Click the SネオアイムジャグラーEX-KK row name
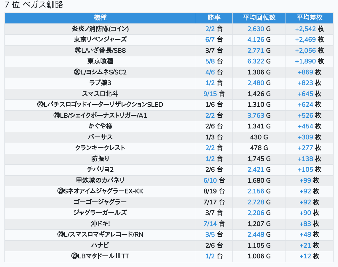The width and height of the screenshot is (338, 267). coord(100,191)
